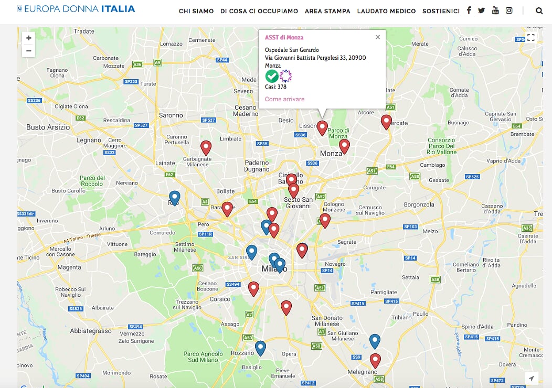Select the blue marker near Rho
This screenshot has width=552, height=388.
(175, 197)
